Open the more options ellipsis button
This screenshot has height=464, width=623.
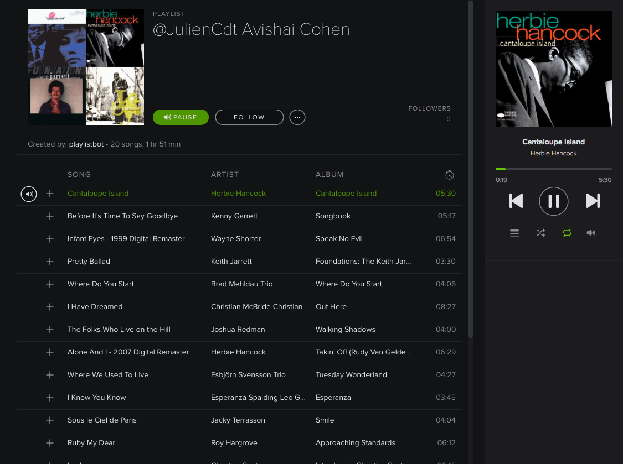click(x=297, y=117)
